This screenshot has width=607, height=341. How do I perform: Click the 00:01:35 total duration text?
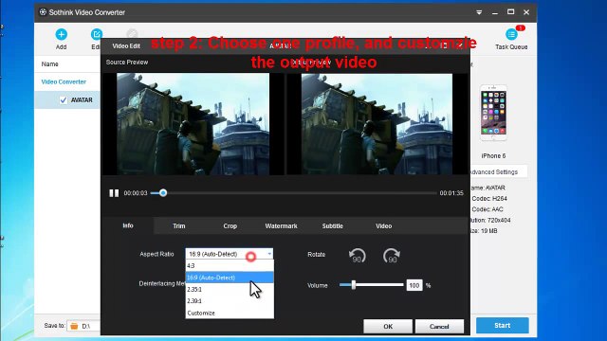tap(451, 193)
